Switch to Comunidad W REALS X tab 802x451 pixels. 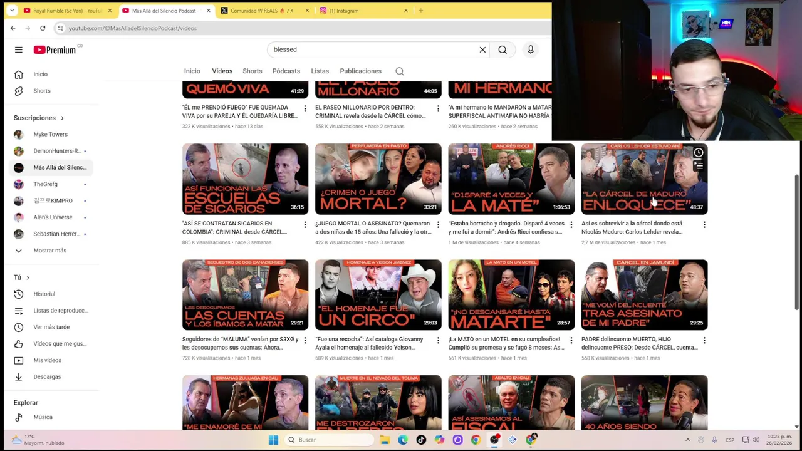point(263,11)
